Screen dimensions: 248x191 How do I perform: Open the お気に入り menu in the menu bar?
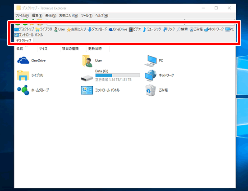coord(69,16)
